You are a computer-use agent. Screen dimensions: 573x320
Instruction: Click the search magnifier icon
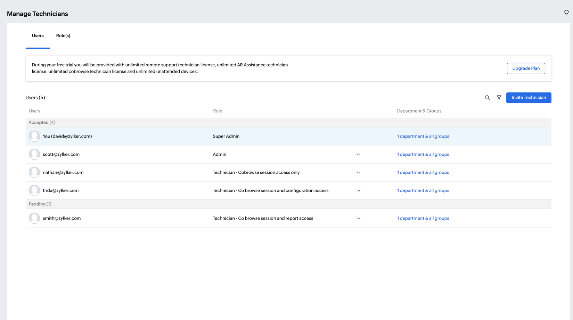coord(487,98)
